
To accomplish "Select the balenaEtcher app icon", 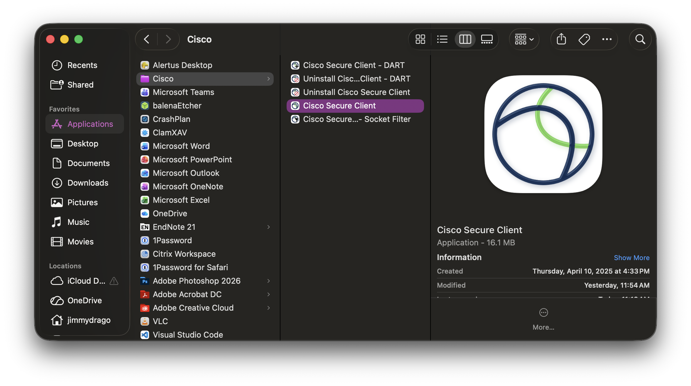I will [x=145, y=106].
